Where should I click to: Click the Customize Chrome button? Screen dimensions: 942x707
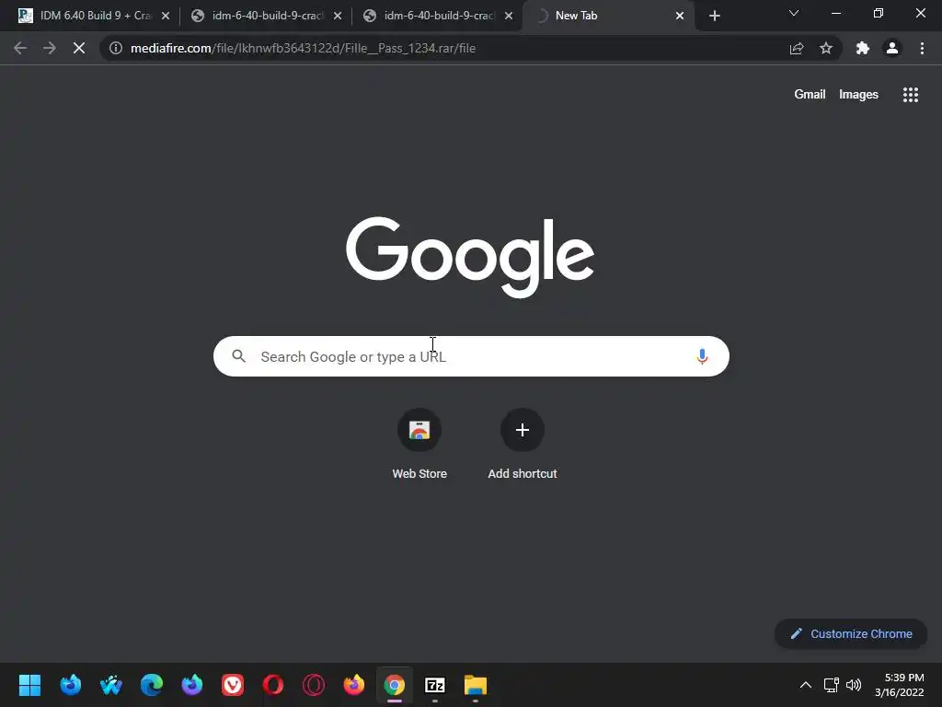[851, 633]
